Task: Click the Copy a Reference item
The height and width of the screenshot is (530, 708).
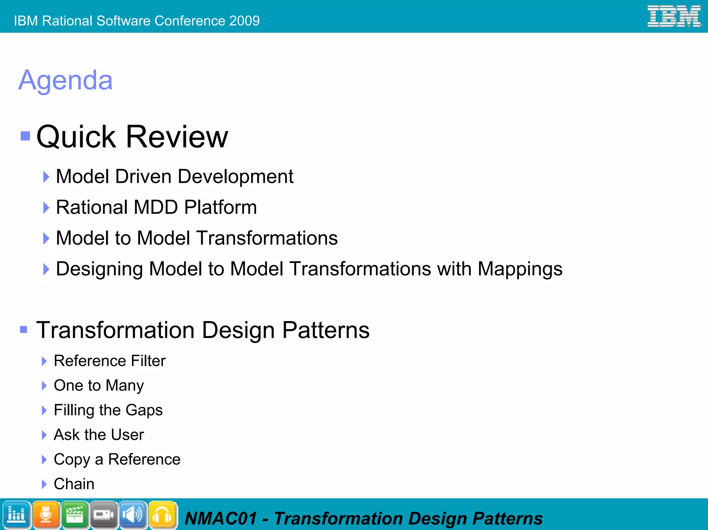Action: (117, 459)
